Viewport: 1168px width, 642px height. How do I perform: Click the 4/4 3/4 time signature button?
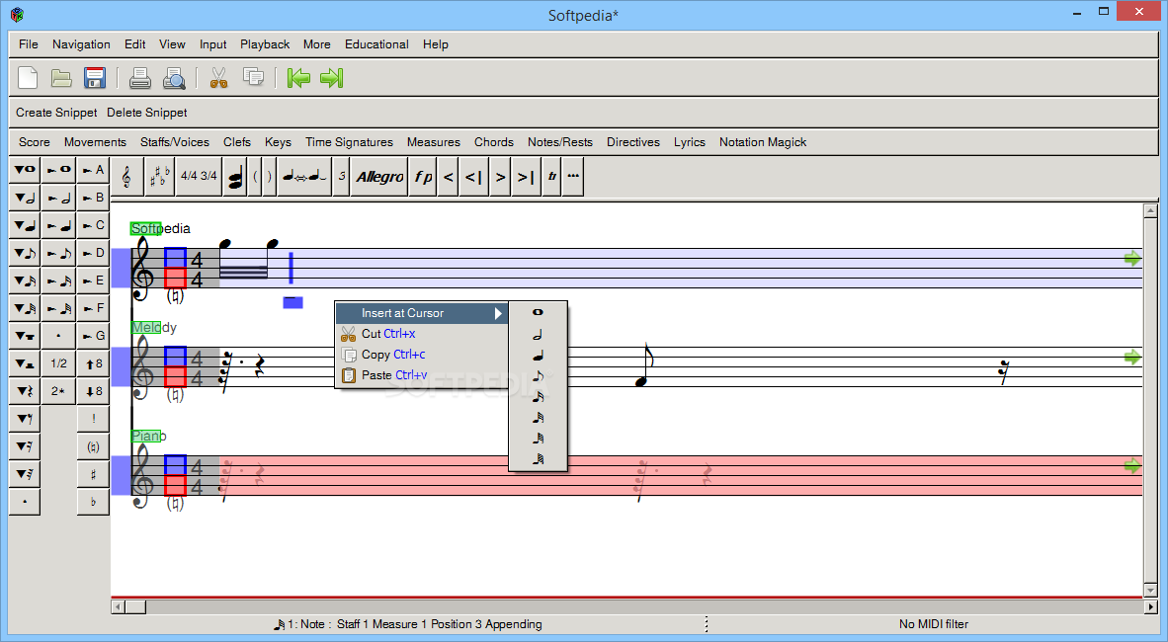tap(199, 177)
